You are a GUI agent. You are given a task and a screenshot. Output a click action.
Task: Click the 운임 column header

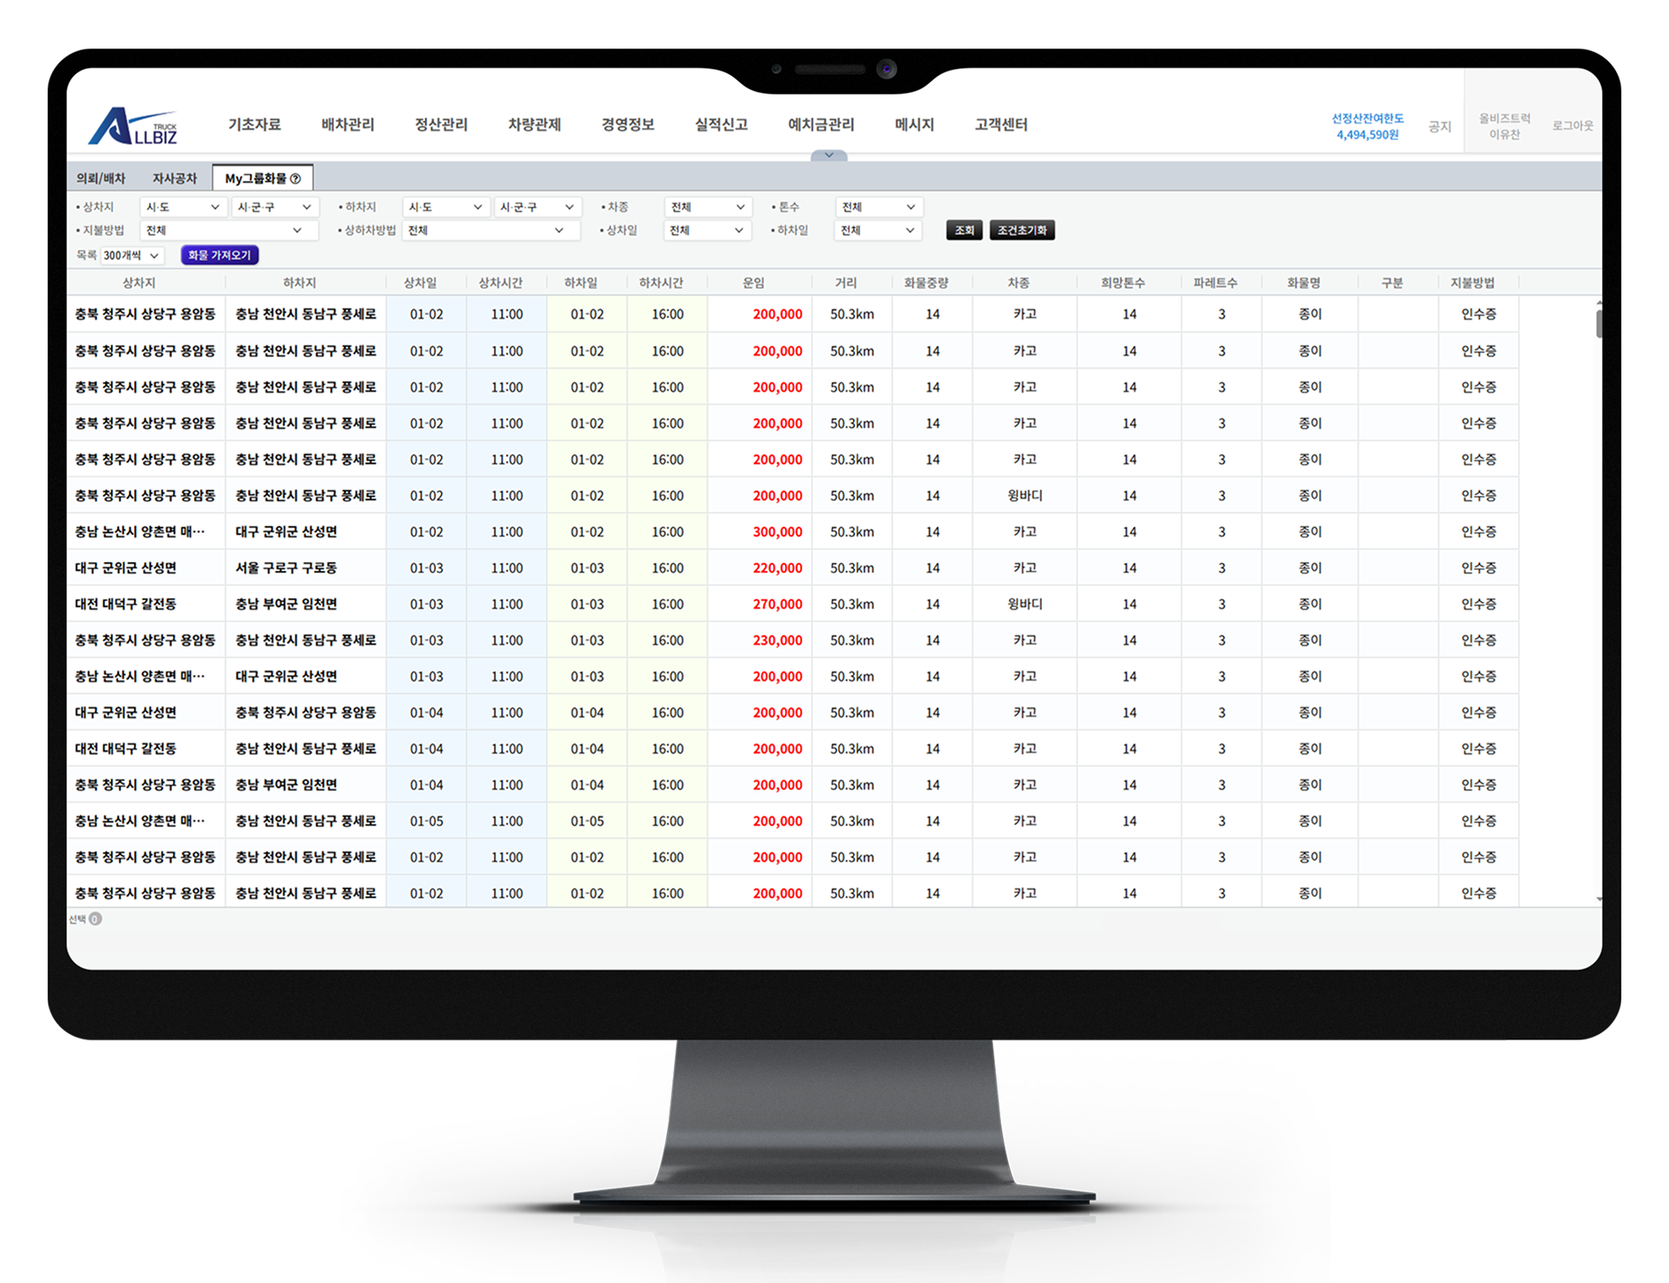753,283
